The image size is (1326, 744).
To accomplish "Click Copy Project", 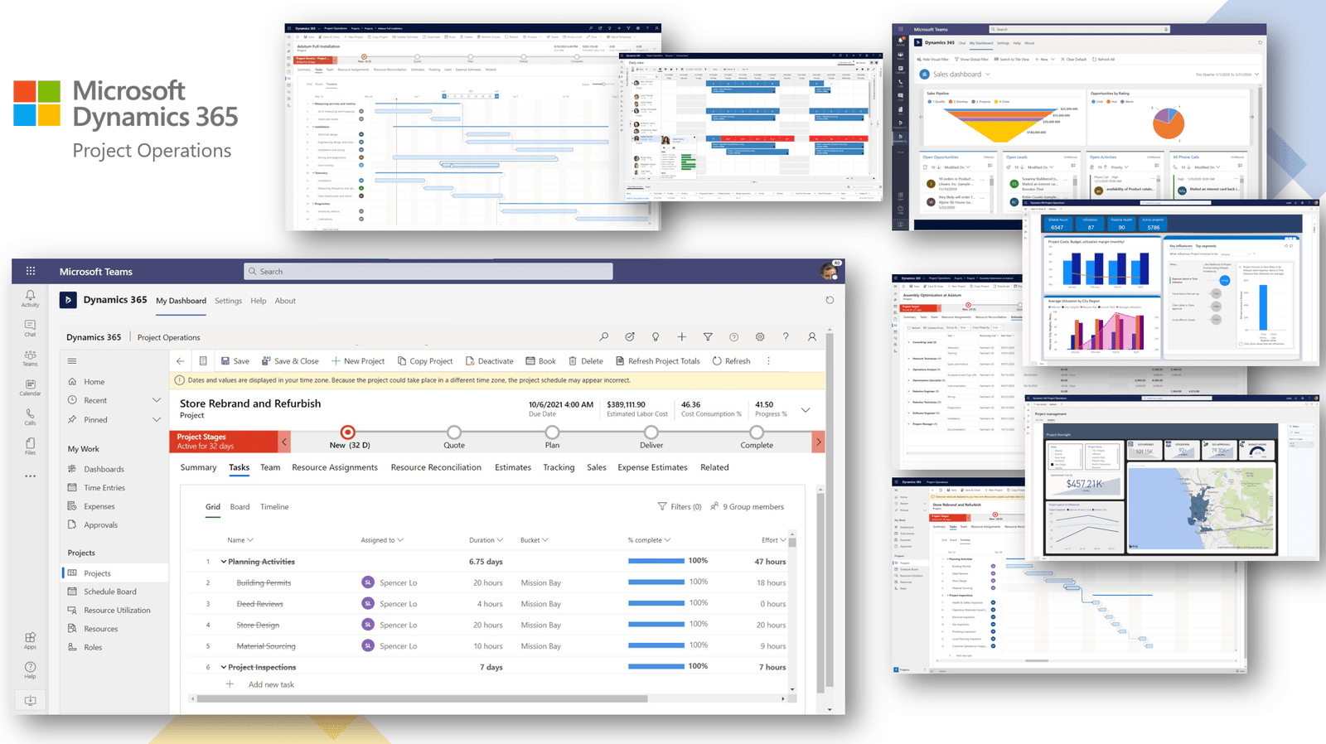I will 425,361.
